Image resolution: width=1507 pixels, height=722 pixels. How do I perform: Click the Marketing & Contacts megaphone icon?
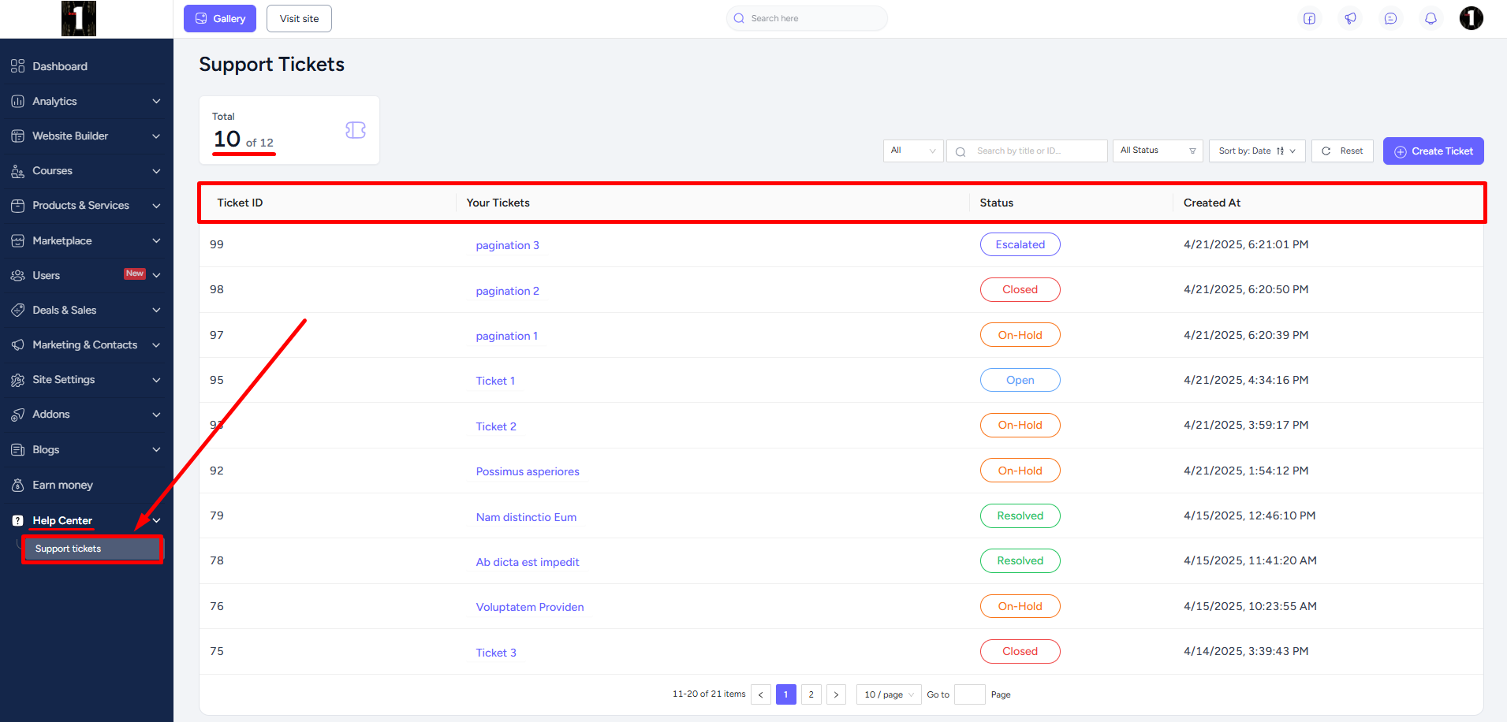click(x=17, y=345)
